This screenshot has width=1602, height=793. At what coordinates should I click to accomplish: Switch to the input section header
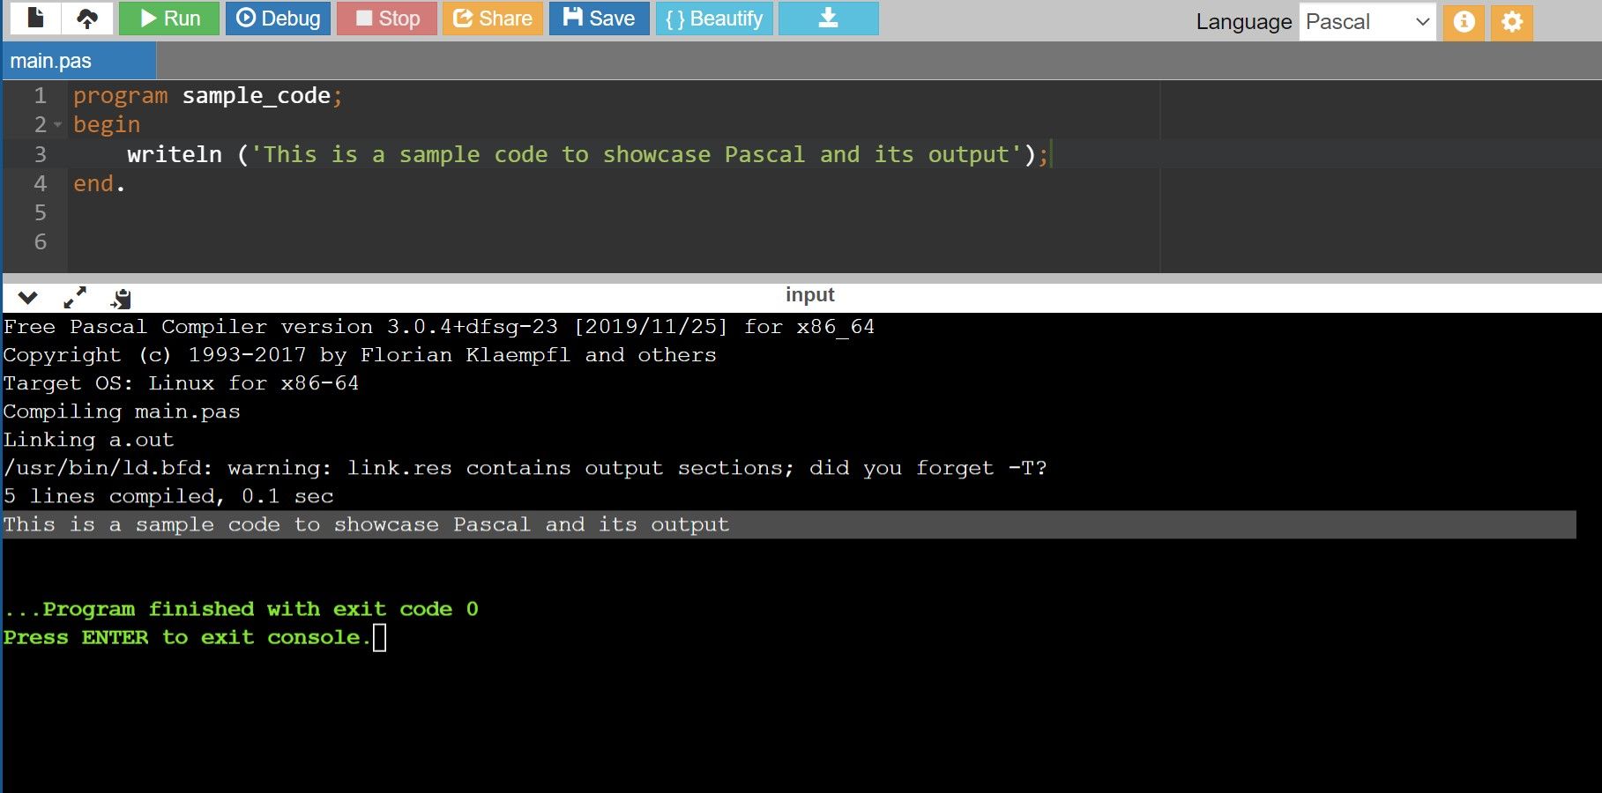click(x=808, y=294)
